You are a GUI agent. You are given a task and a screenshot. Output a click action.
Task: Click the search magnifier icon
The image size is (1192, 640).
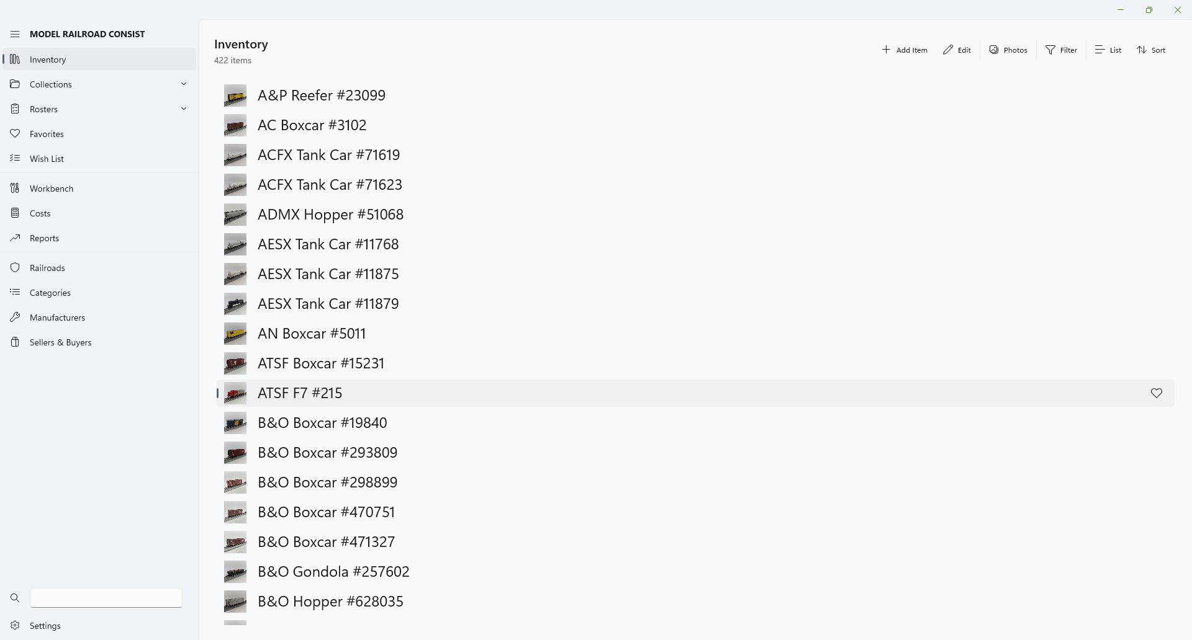pos(15,598)
